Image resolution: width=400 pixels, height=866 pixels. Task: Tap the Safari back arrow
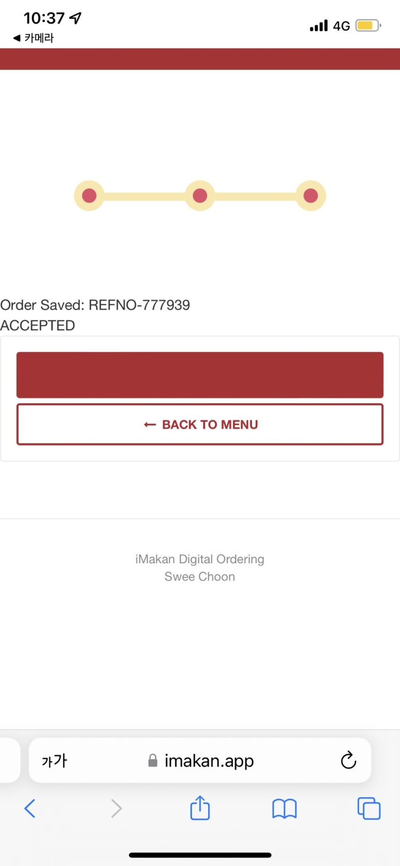[30, 808]
